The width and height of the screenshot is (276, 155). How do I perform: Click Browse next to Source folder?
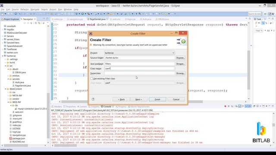180,58
